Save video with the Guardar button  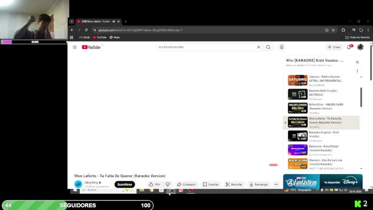click(x=211, y=184)
